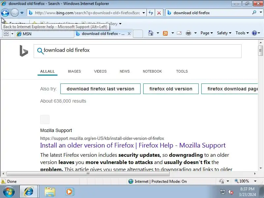Click the Mozilla Support site favicon placeholder
This screenshot has height=198, width=264.
coord(45,119)
